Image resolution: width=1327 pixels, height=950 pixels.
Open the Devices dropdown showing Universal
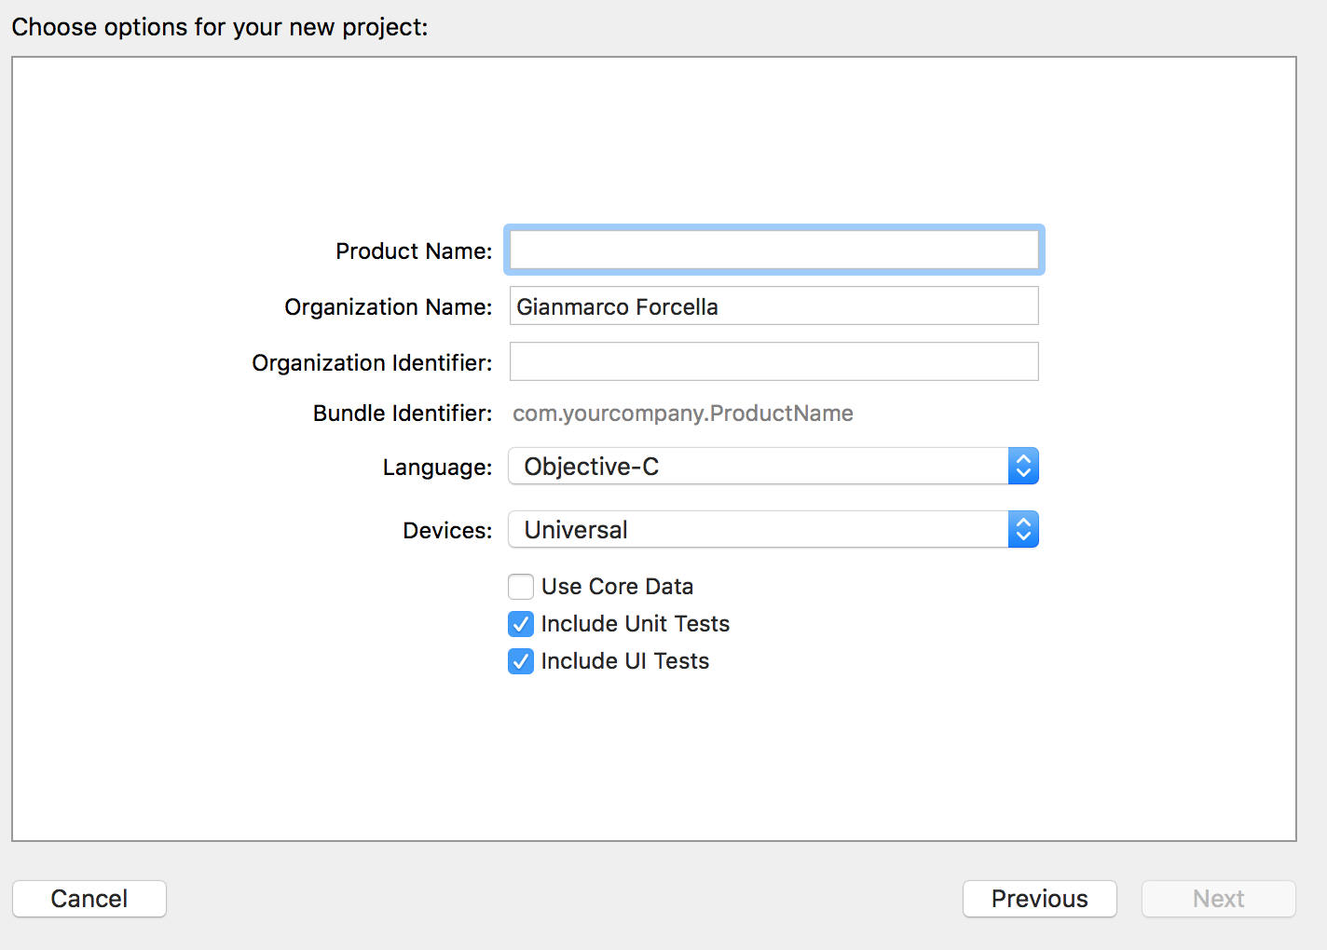[x=773, y=529]
